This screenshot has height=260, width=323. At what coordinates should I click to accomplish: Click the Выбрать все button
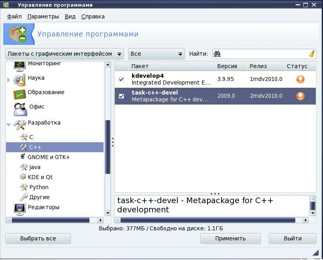[x=38, y=238]
